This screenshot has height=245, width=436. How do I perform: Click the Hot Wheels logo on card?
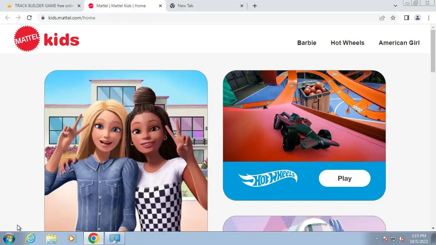[268, 178]
